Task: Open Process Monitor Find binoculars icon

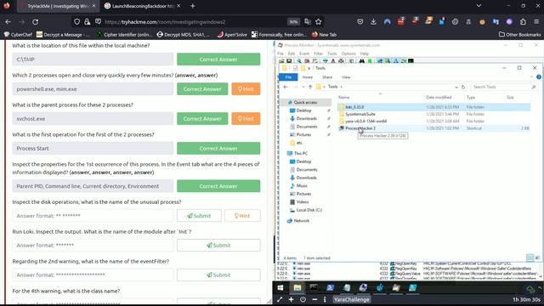Action: pos(362,61)
